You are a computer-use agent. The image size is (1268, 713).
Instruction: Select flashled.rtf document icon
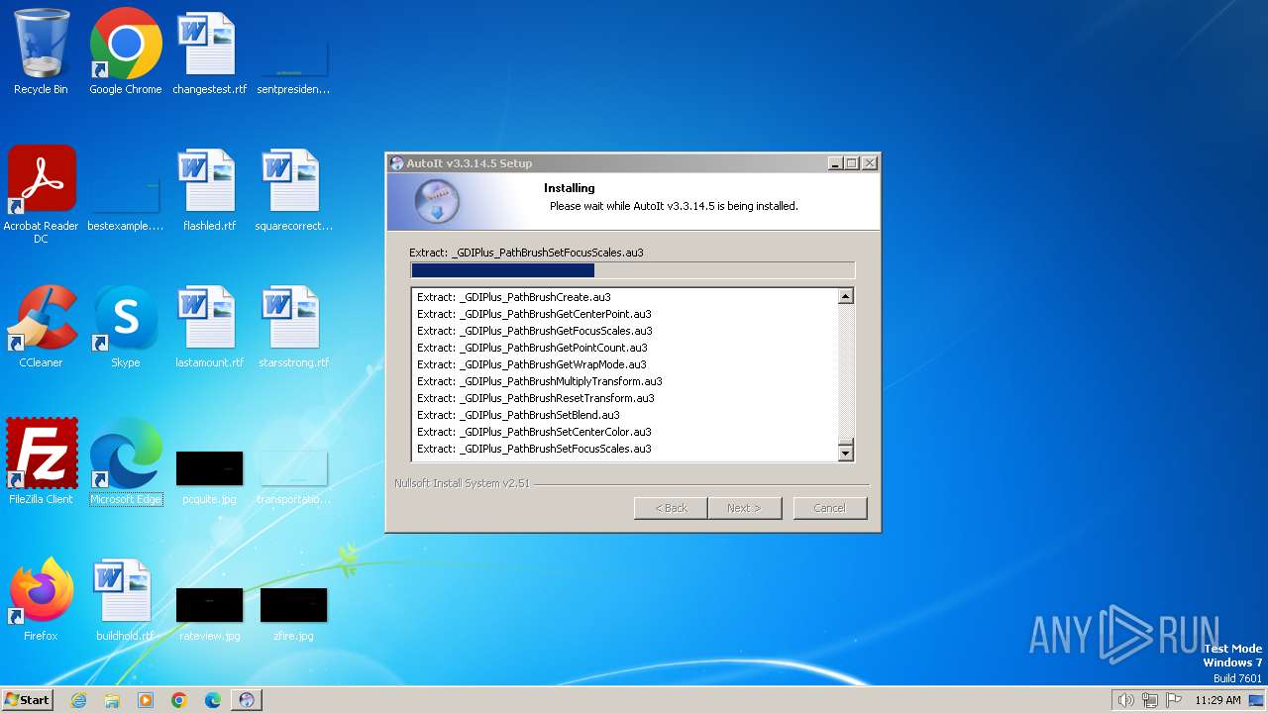(209, 188)
